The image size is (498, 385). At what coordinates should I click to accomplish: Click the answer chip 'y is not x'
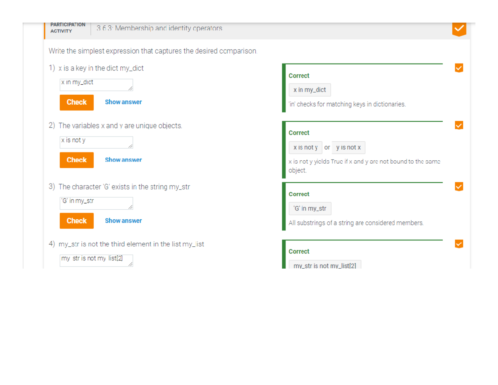pyautogui.click(x=349, y=147)
